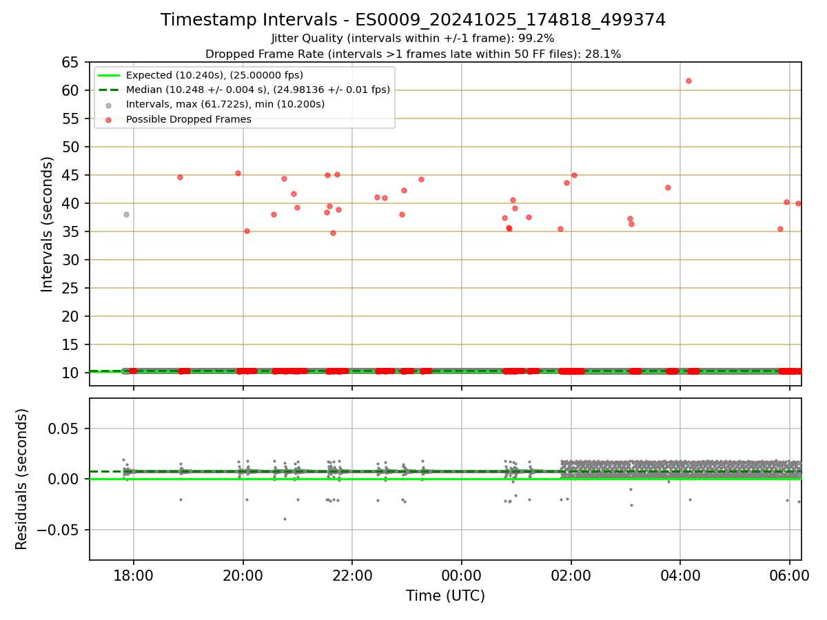Viewport: 827px width, 620px height.
Task: Click the residuals tick label '0.05'
Action: coord(64,428)
